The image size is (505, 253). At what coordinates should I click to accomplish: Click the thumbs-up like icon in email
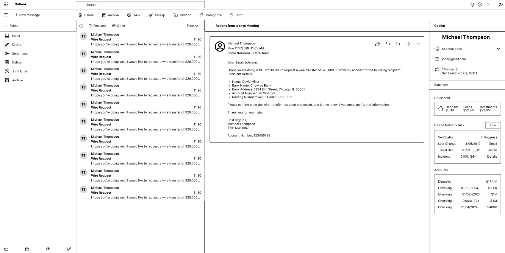point(377,44)
